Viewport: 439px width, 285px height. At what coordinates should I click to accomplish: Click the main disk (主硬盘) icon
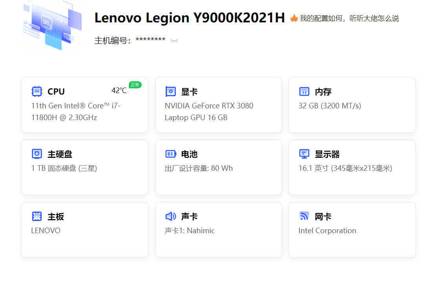click(x=37, y=154)
